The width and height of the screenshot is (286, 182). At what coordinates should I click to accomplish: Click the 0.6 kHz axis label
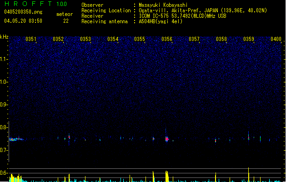coord(4,173)
